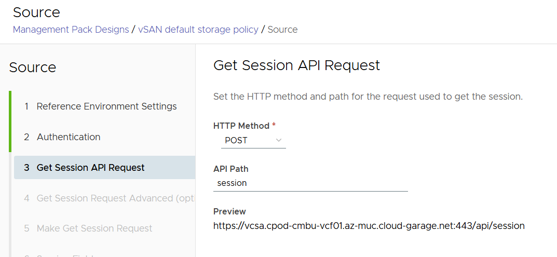Switch to step 2 Authentication

69,137
